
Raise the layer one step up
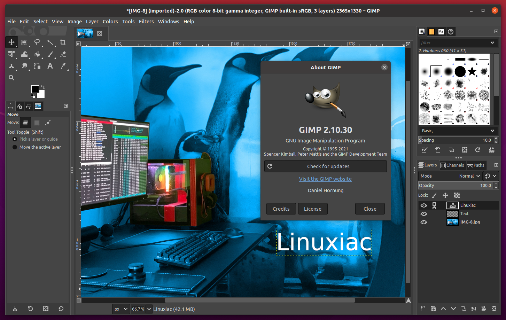(443, 309)
